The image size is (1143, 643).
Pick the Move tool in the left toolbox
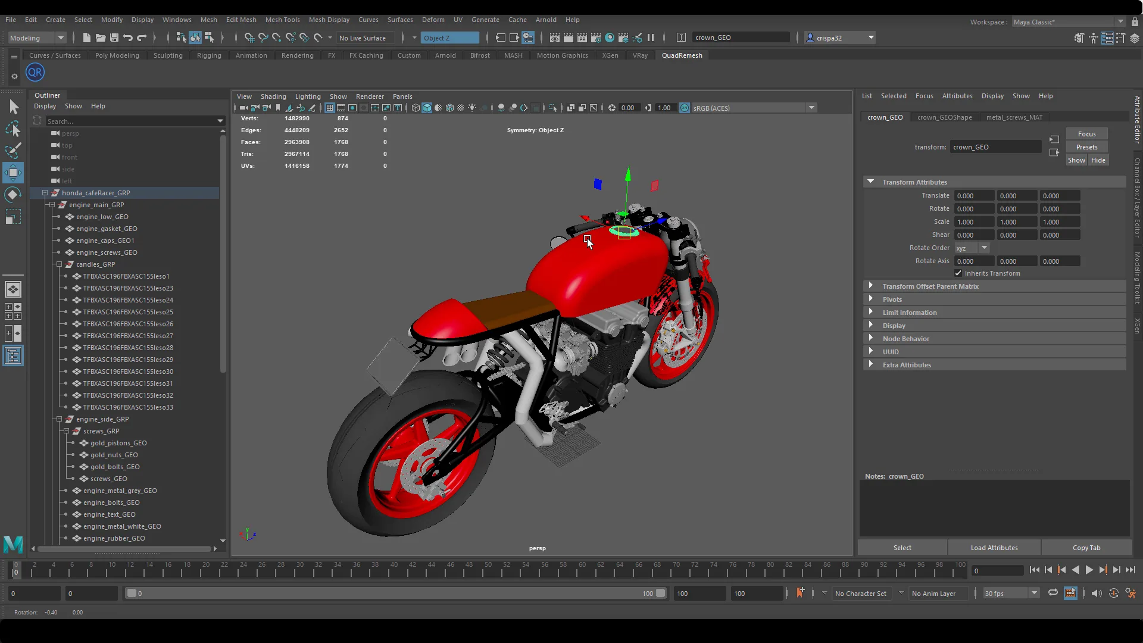(13, 173)
